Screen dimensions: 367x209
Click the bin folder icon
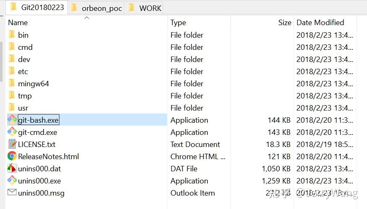pos(12,35)
